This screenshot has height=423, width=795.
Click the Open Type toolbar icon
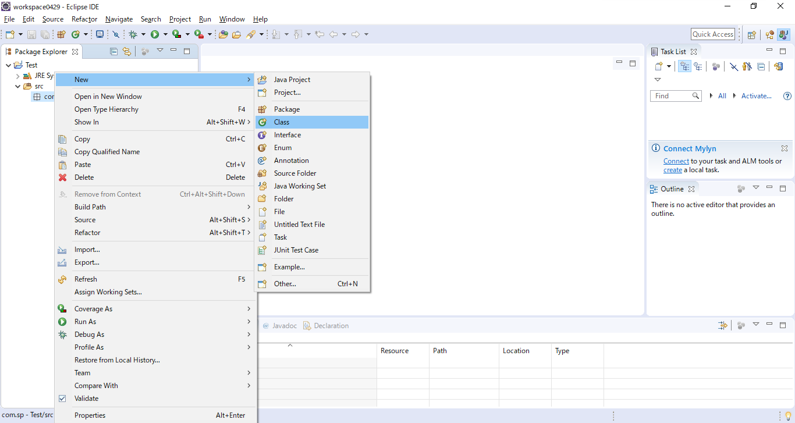coord(223,34)
